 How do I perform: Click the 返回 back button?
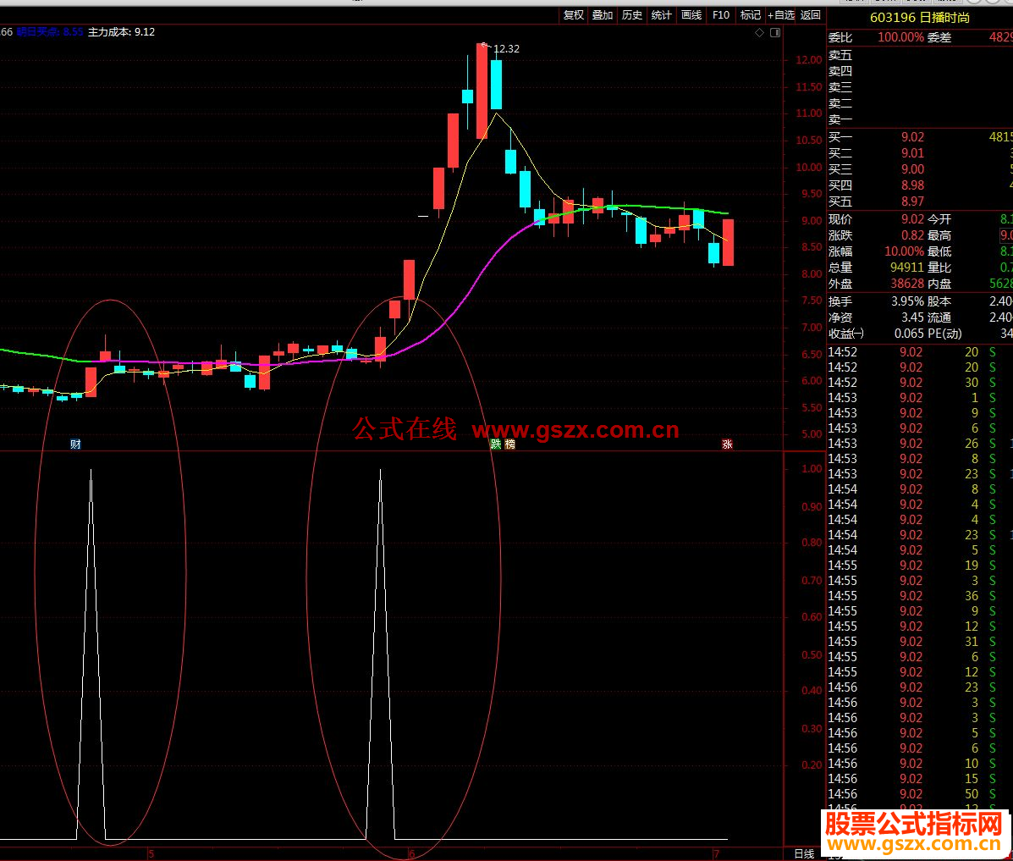coord(810,15)
